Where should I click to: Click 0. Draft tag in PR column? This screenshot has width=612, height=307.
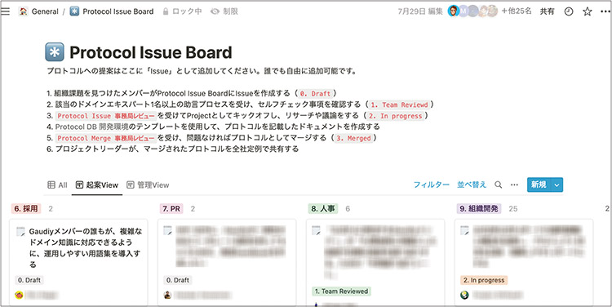[178, 280]
